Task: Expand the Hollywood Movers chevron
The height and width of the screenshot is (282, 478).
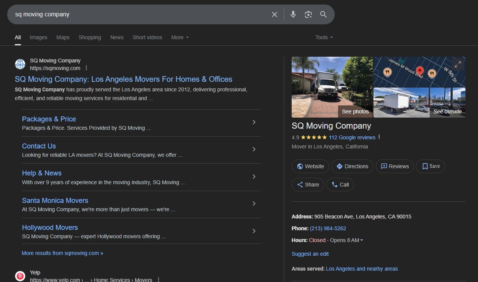Action: point(254,231)
